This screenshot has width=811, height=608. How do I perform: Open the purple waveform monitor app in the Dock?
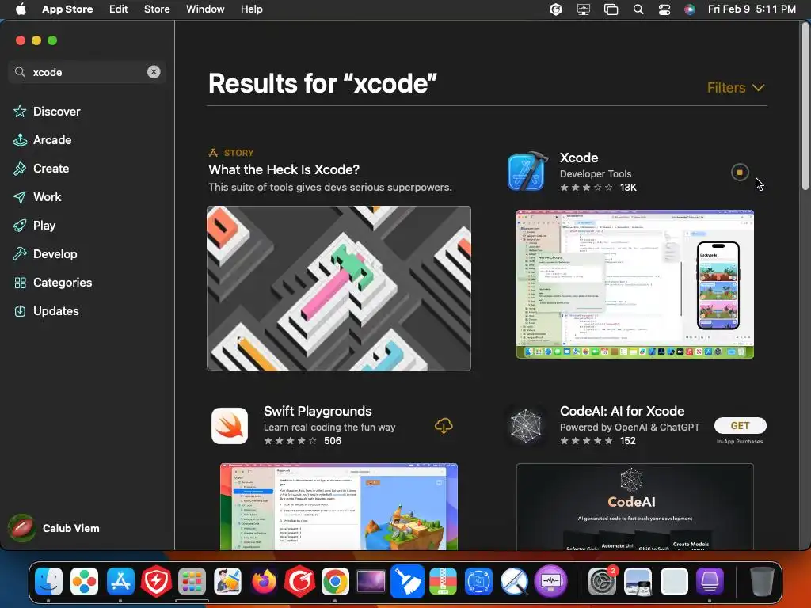(550, 581)
